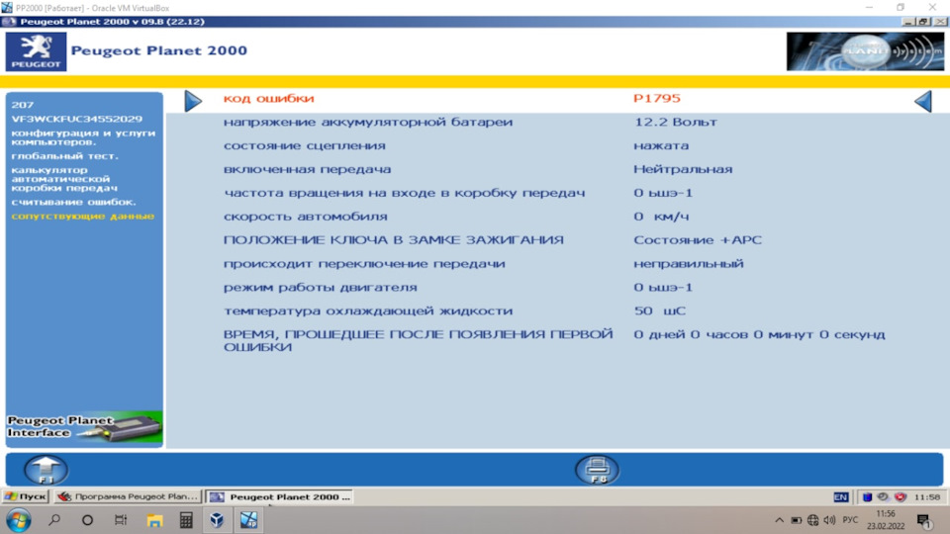Click the Peugeot lion logo

[36, 51]
